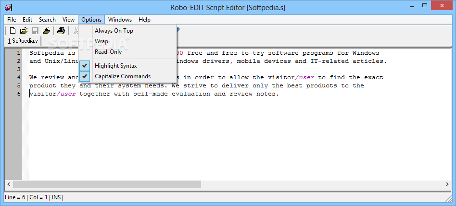Click the open folder icon beside New
The width and height of the screenshot is (456, 206).
pos(24,30)
